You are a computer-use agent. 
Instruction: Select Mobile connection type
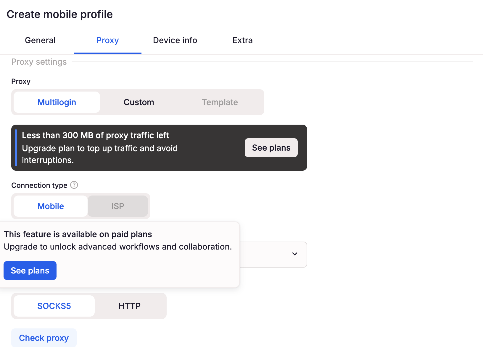click(51, 206)
